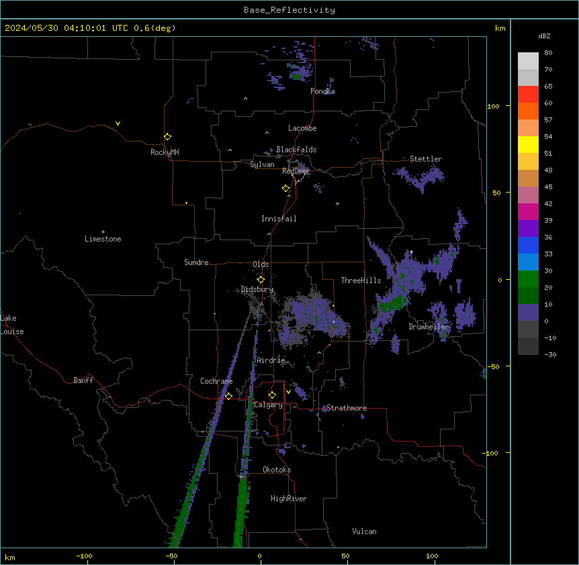Click the timestamp 2024/05/30 04:10:01 UTC
This screenshot has width=579, height=565.
click(x=66, y=28)
